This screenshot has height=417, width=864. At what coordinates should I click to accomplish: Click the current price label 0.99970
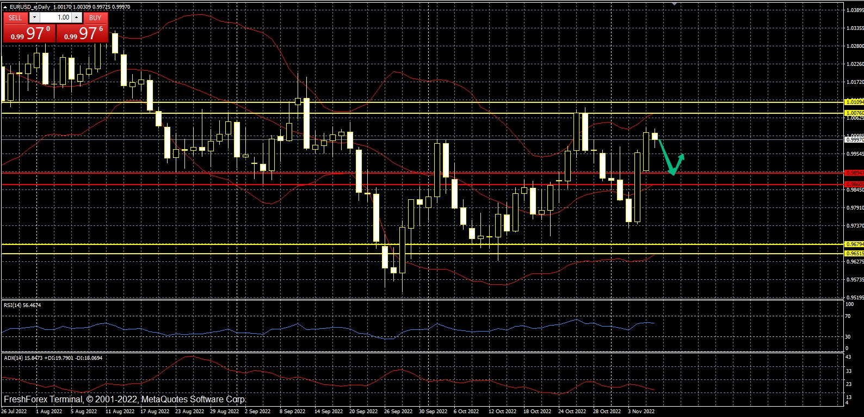(854, 140)
